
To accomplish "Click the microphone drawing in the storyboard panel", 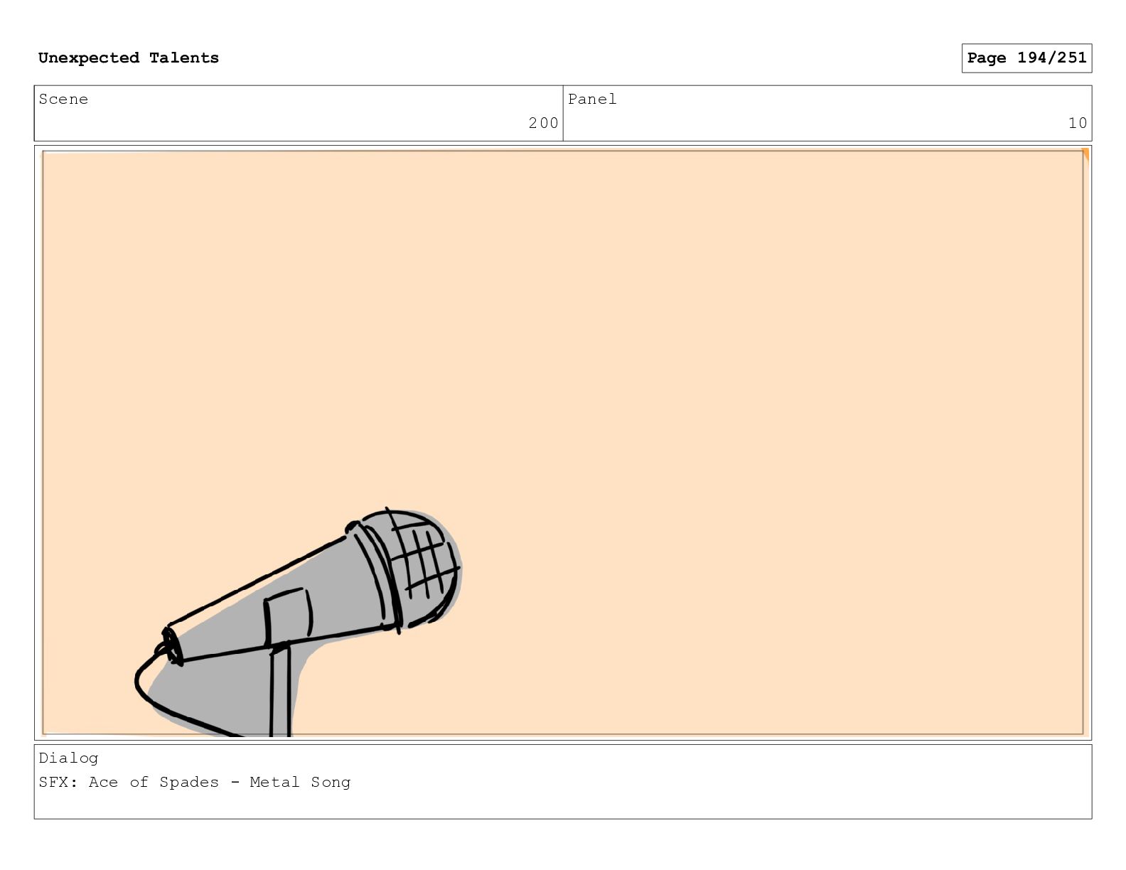I will [299, 622].
